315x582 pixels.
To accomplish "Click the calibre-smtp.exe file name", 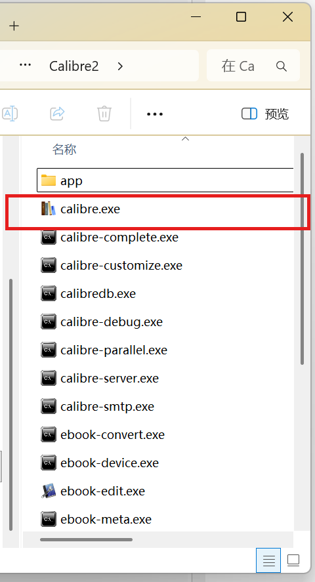I will (107, 406).
